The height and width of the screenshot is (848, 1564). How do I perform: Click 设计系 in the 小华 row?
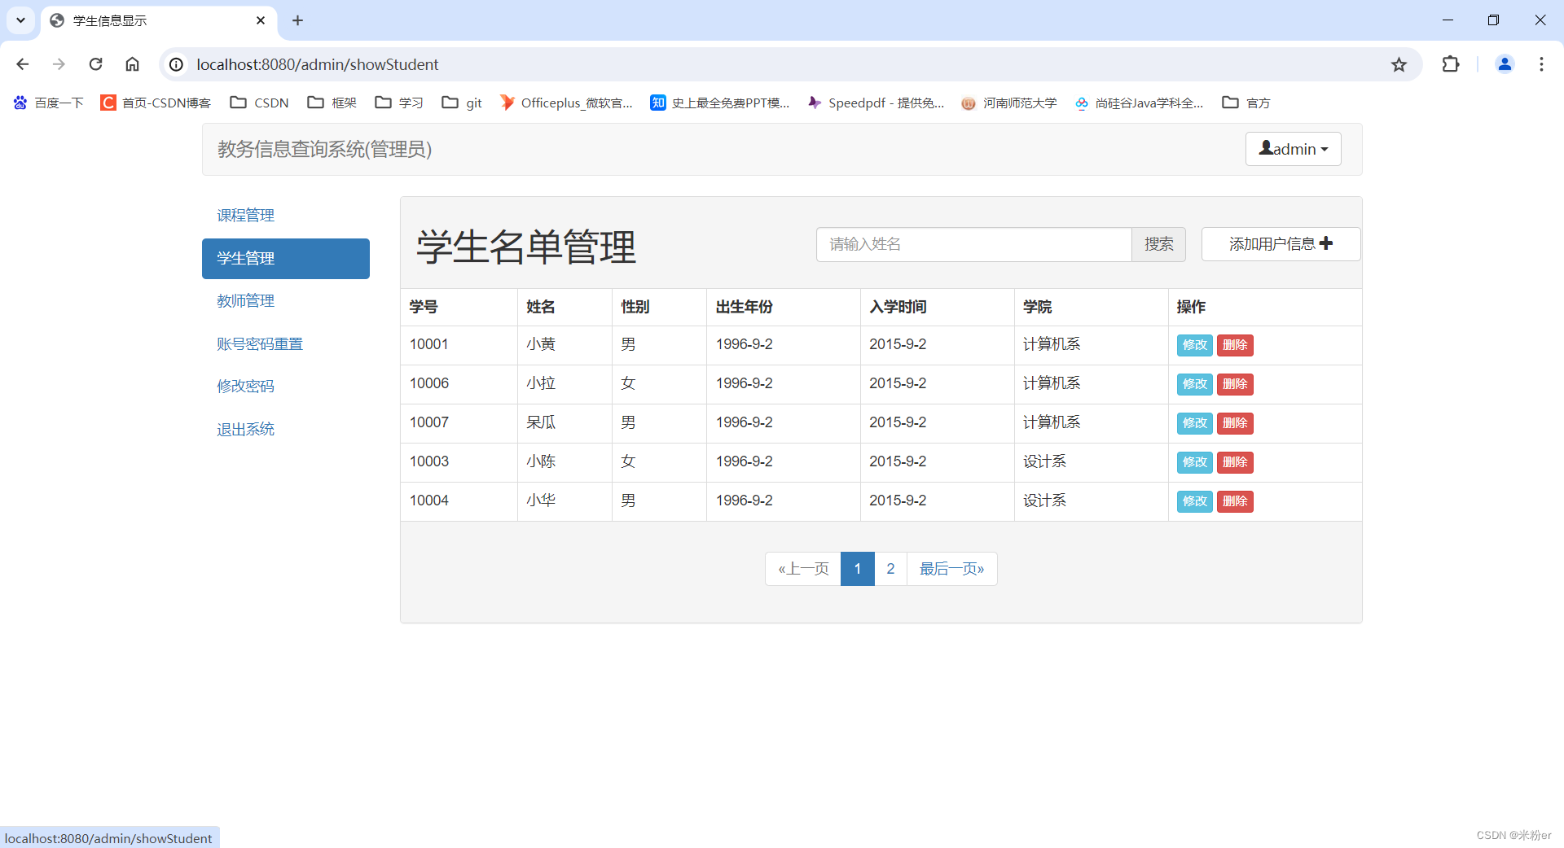tap(1044, 500)
